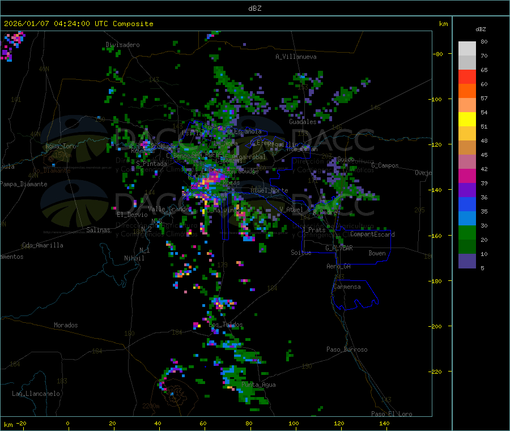The image size is (510, 431).
Task: Click the V_Atuel map label
Action: 291,210
